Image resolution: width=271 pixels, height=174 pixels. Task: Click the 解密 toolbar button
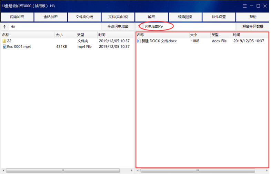coord(151,17)
